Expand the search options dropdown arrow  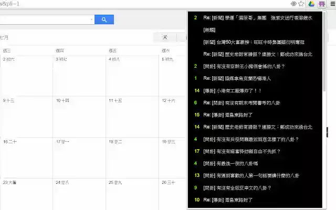[91, 19]
